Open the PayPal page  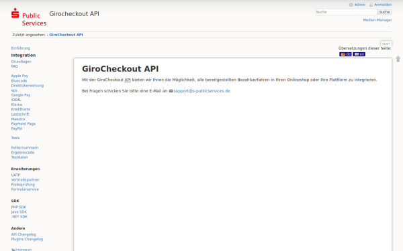[x=17, y=129]
